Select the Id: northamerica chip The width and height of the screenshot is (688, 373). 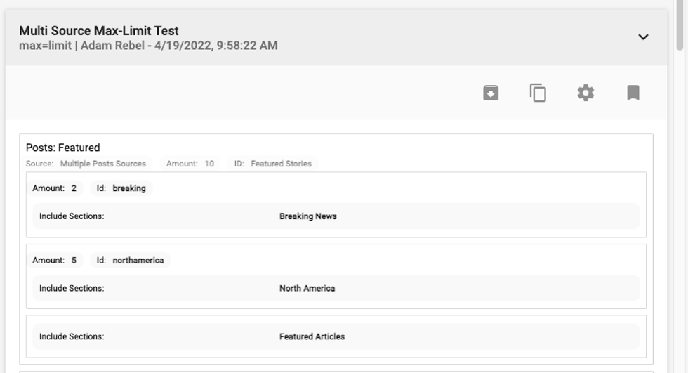130,261
